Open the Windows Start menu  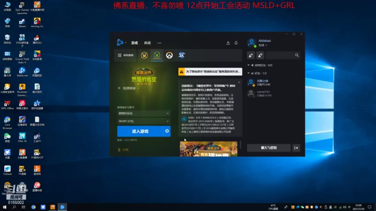coord(5,207)
